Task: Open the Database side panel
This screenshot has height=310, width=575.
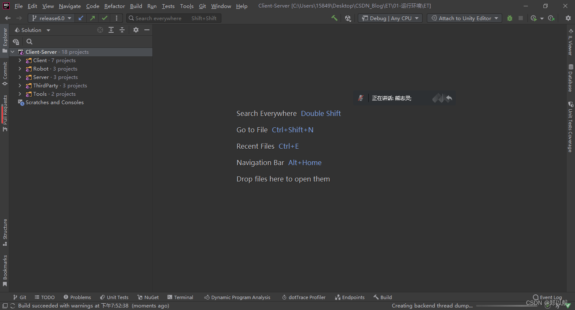Action: pyautogui.click(x=570, y=78)
